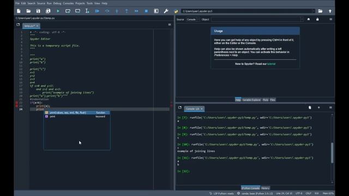The image size is (349, 196).
Task: Open editor pane options menu
Action: coord(170,24)
